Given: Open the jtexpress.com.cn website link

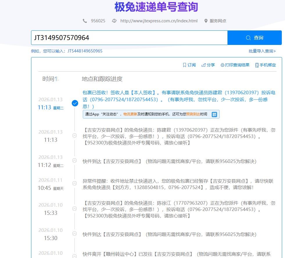Looking at the screenshot, I should [159, 21].
